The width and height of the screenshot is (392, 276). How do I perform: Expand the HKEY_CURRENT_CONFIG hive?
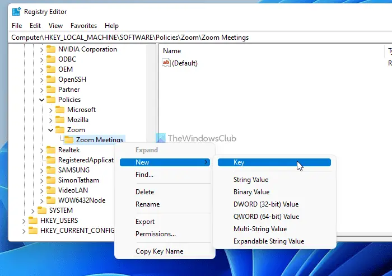24,231
